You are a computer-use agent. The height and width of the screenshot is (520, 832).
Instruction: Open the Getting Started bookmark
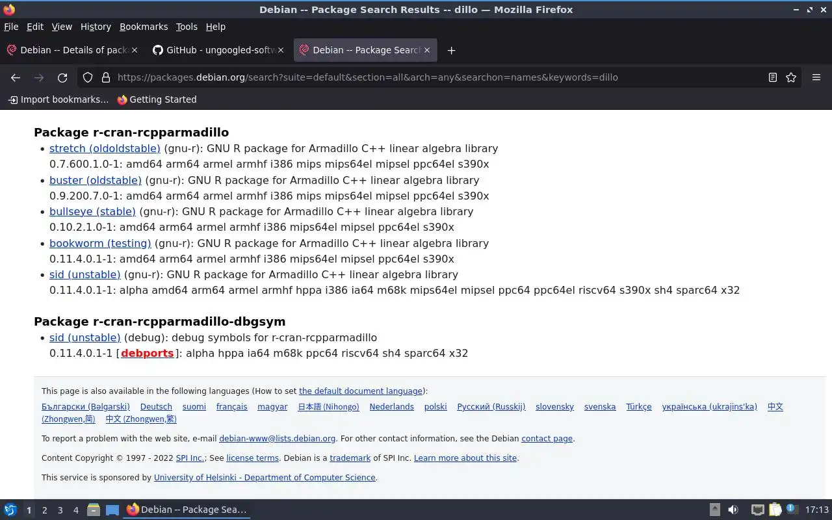click(x=157, y=99)
